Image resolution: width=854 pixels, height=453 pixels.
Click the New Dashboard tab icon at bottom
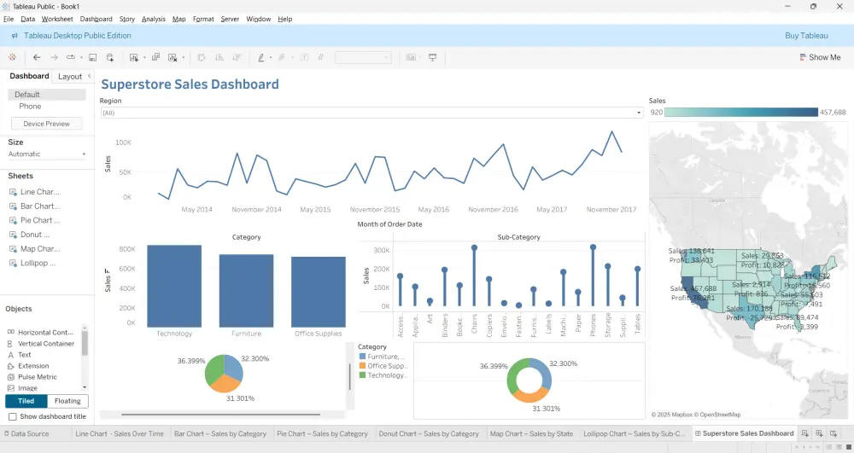819,433
